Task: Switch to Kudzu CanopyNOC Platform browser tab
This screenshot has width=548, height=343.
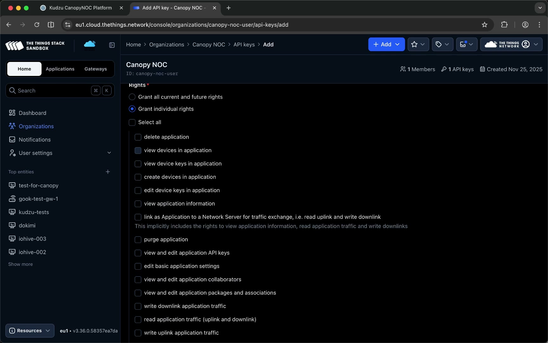Action: (x=81, y=8)
